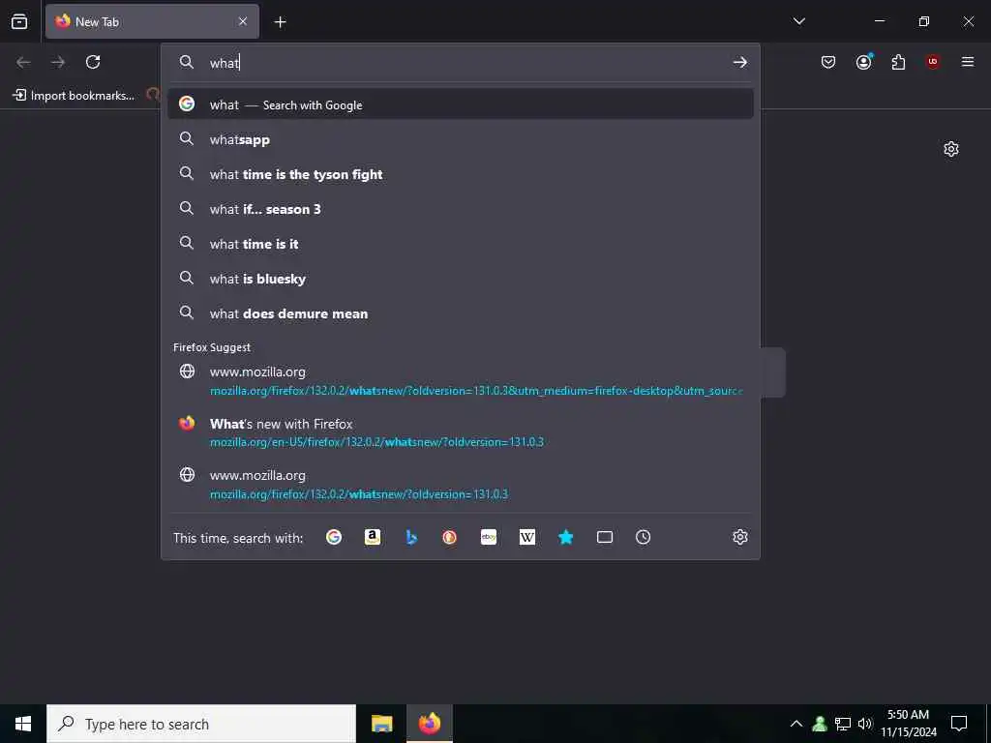This screenshot has width=991, height=743.
Task: Open the uBlock Origin extension icon
Action: click(x=932, y=62)
